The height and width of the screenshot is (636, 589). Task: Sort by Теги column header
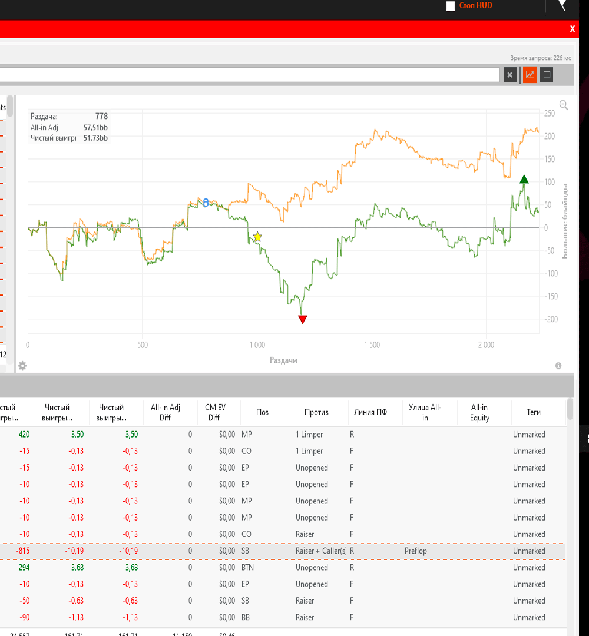pyautogui.click(x=534, y=412)
